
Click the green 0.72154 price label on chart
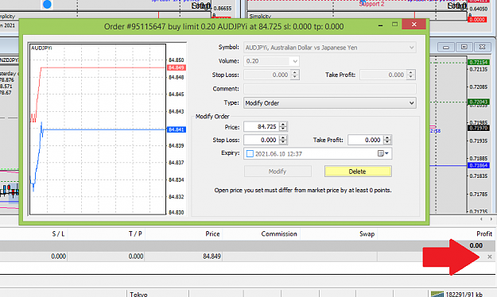click(479, 62)
